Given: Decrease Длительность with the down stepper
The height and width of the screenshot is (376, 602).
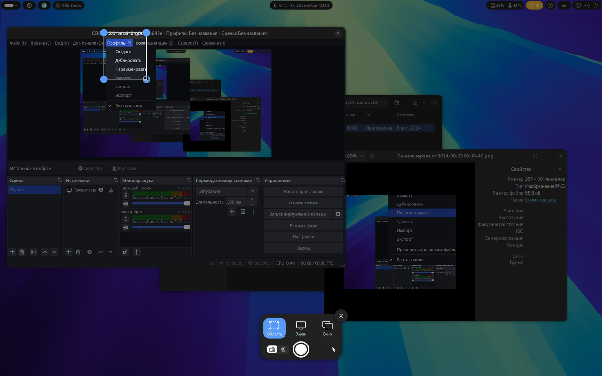Looking at the screenshot, I should 252,204.
